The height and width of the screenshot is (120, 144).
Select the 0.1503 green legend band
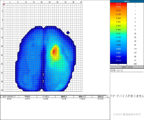118,30
